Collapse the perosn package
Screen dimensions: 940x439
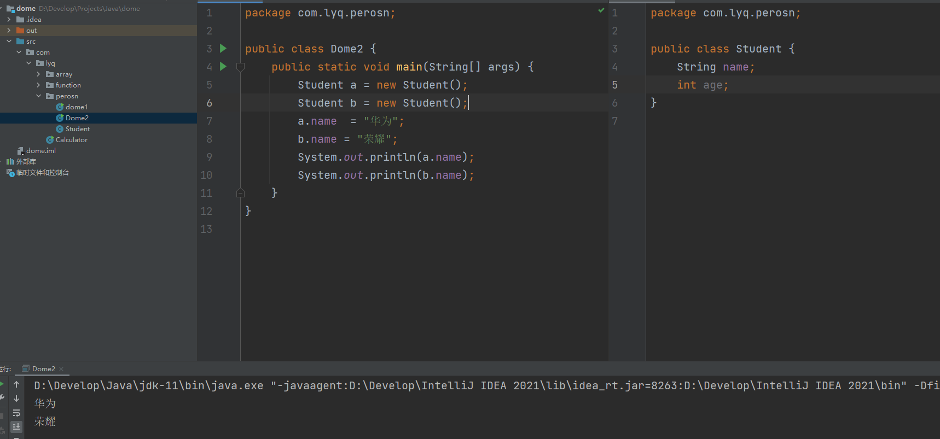pos(38,96)
